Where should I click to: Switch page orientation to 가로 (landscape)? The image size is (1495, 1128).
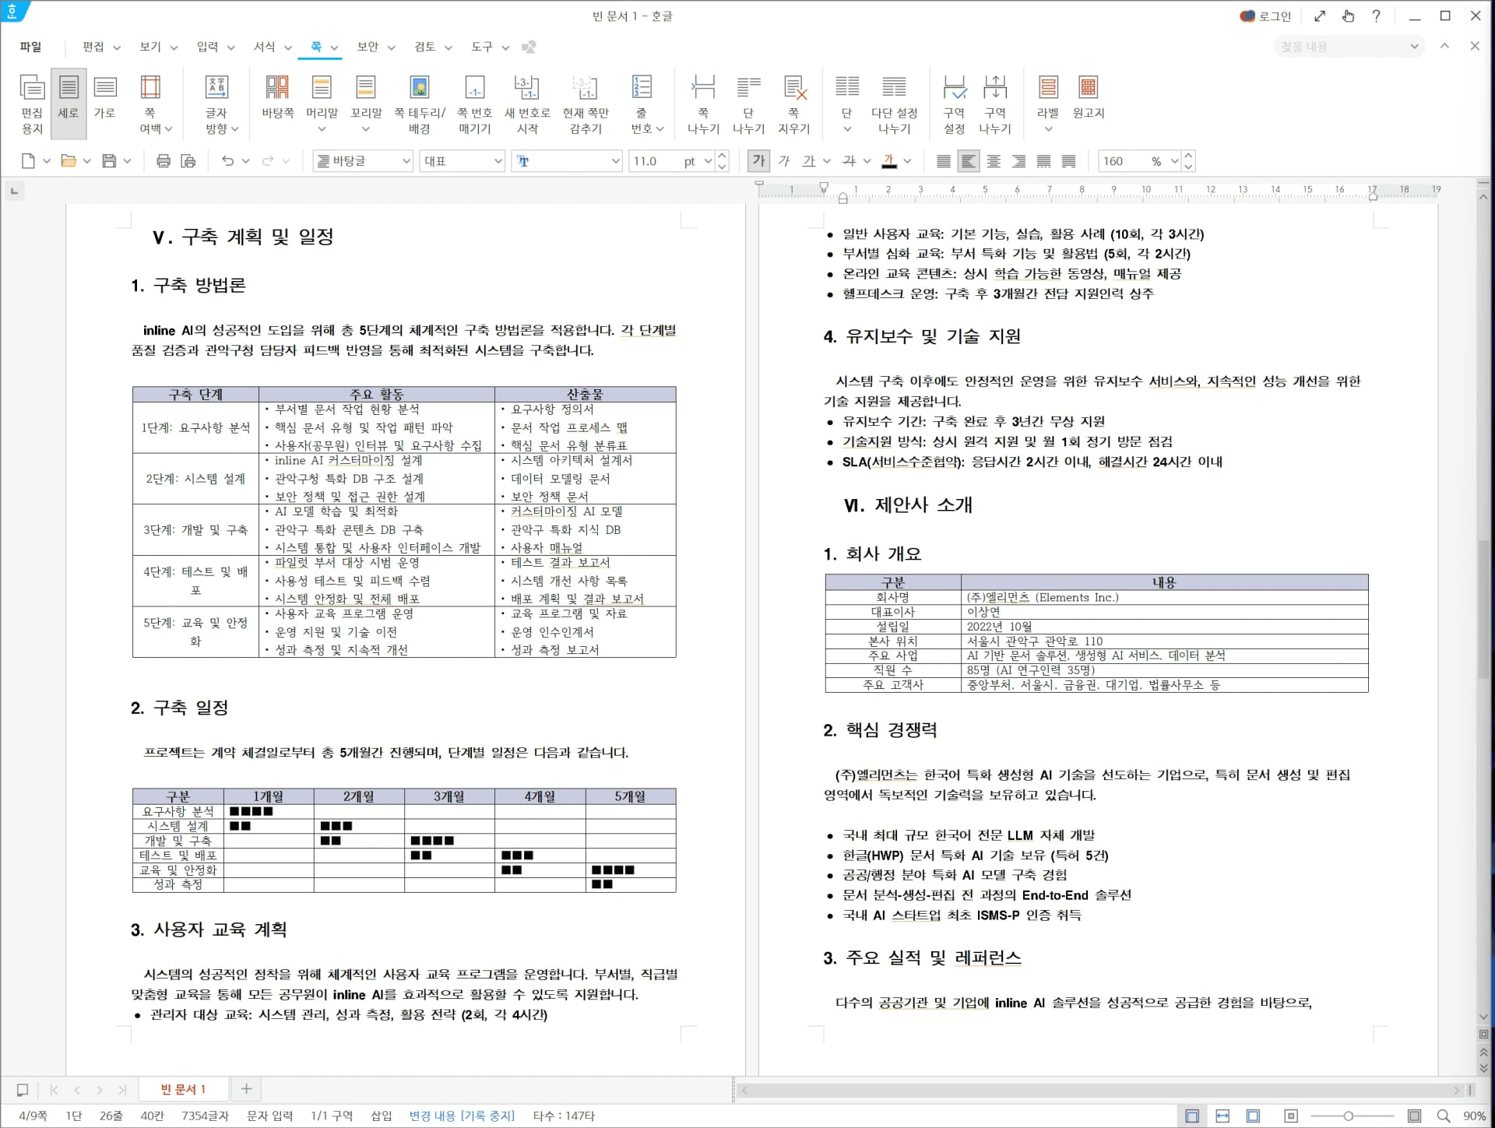[106, 101]
